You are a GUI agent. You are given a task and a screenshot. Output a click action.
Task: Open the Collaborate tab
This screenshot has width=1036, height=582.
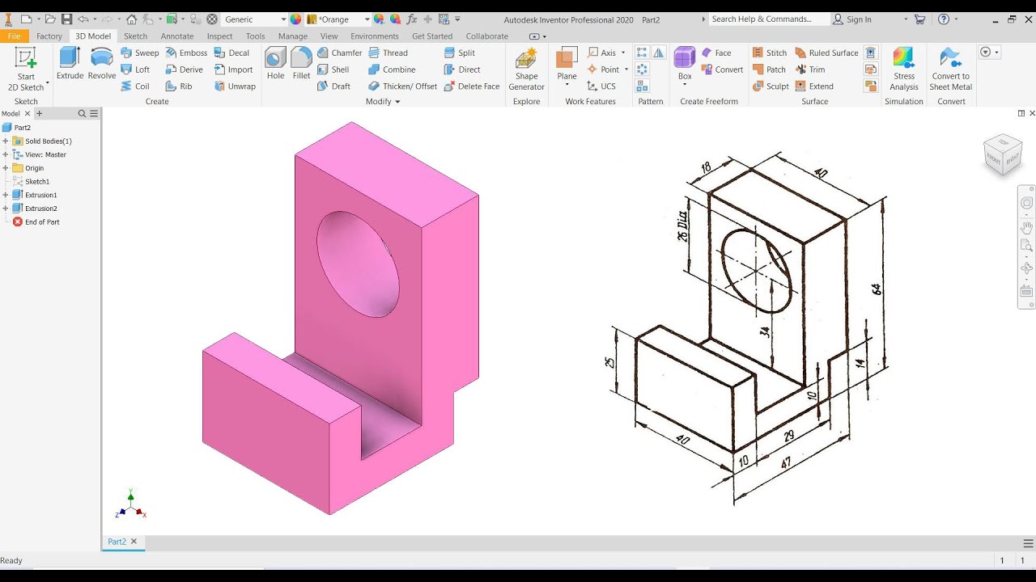(x=487, y=36)
